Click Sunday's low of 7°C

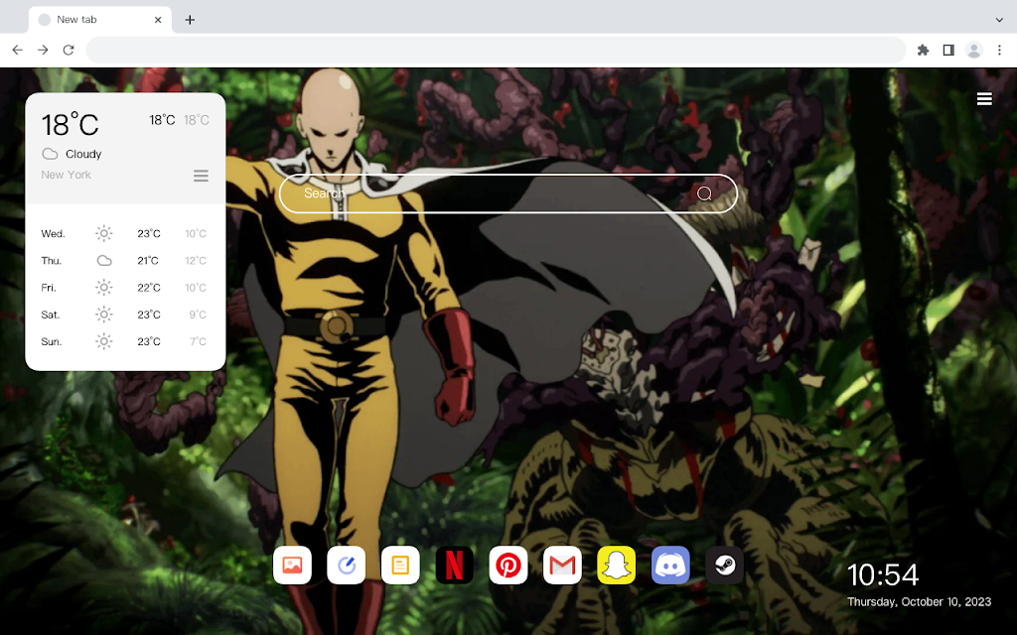pos(198,341)
